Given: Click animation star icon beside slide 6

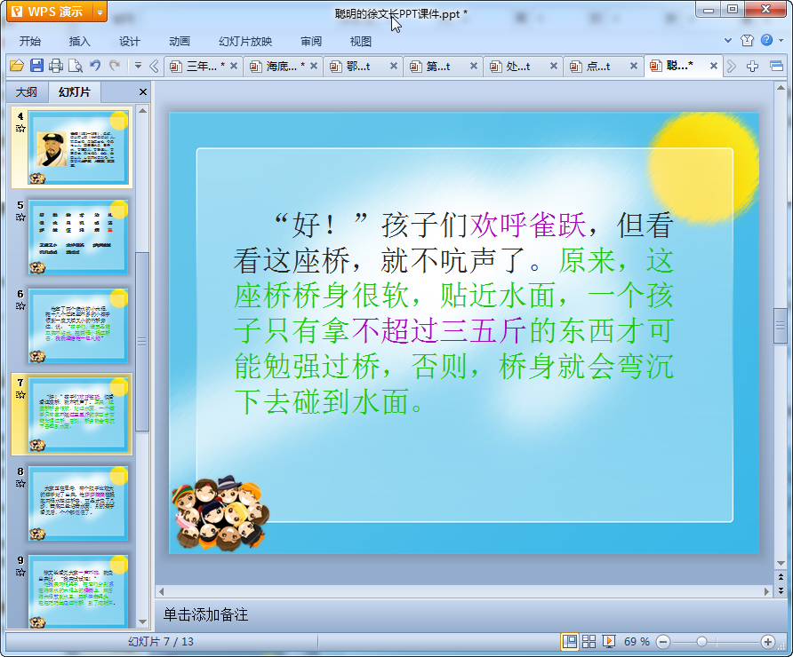Looking at the screenshot, I should [20, 306].
